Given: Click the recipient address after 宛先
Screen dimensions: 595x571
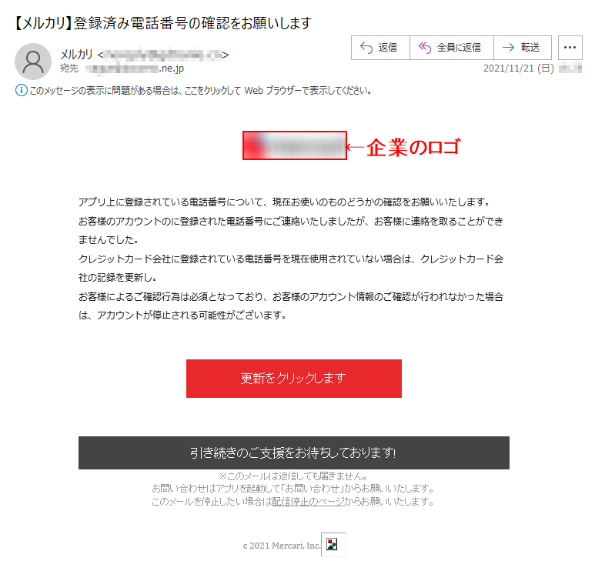Looking at the screenshot, I should click(x=135, y=68).
